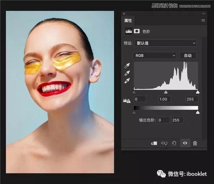214x184 pixels.
Task: Open the RGB channel dropdown
Action: point(155,55)
